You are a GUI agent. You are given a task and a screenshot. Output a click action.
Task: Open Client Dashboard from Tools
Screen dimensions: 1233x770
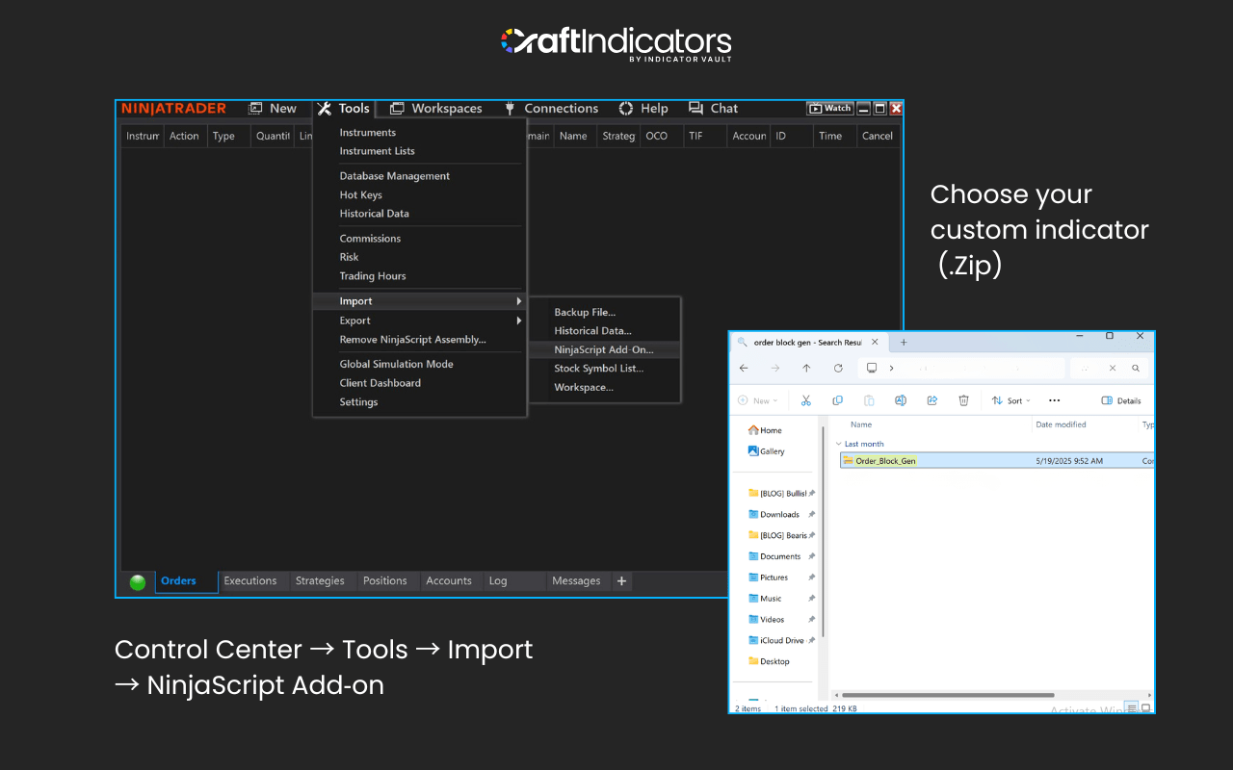click(380, 383)
